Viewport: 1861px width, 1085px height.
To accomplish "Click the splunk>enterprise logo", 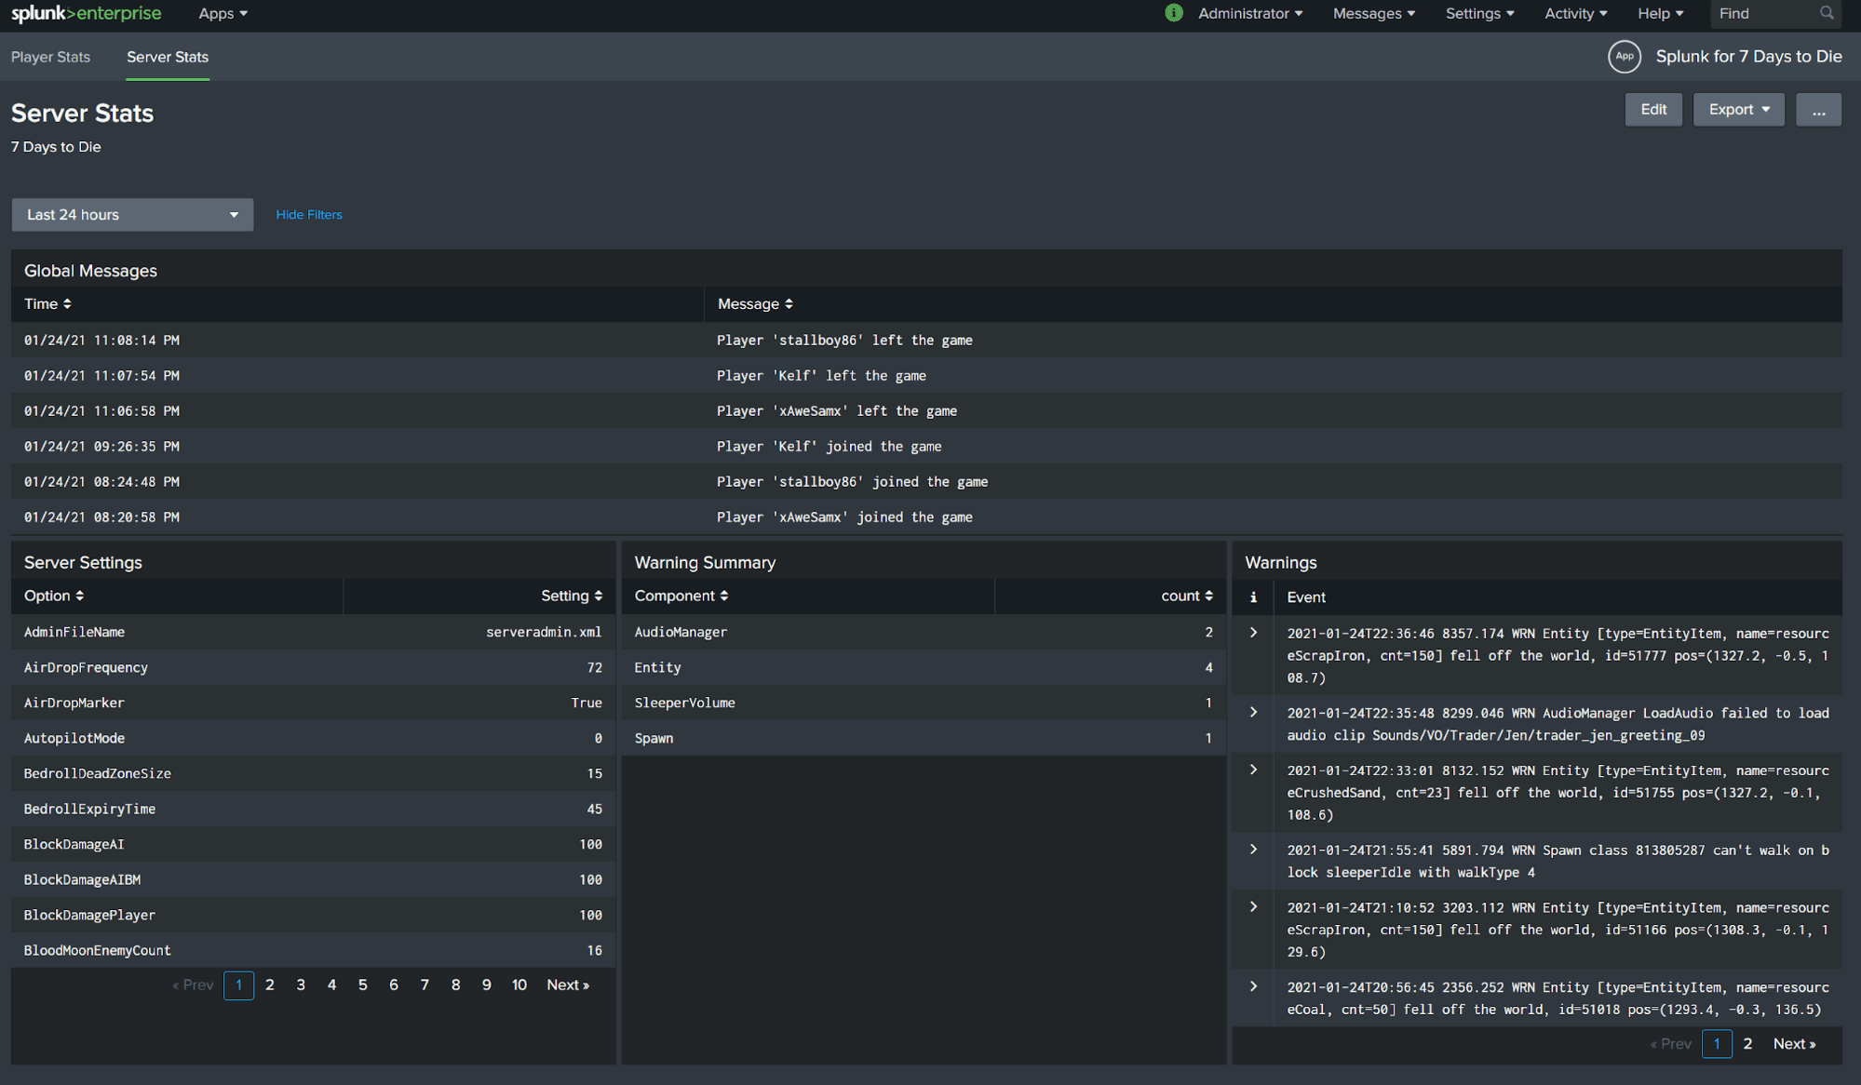I will (x=86, y=13).
